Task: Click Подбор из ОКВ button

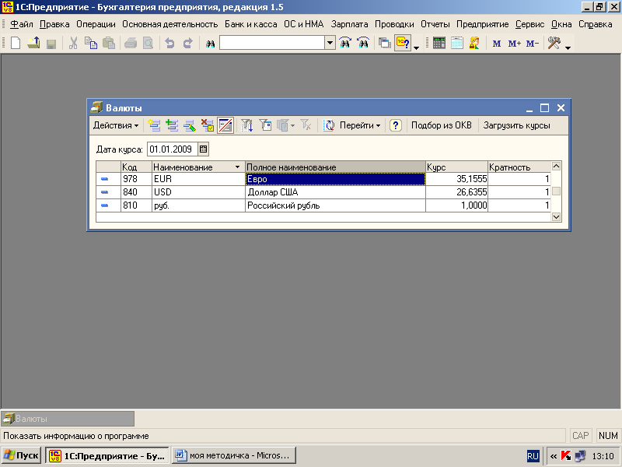Action: coord(441,125)
